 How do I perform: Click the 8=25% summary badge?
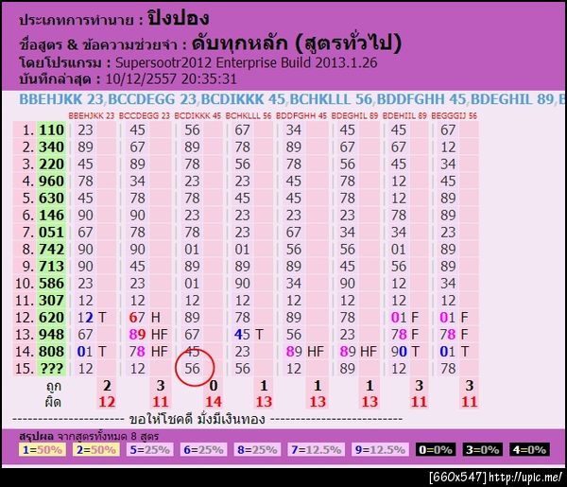point(257,450)
